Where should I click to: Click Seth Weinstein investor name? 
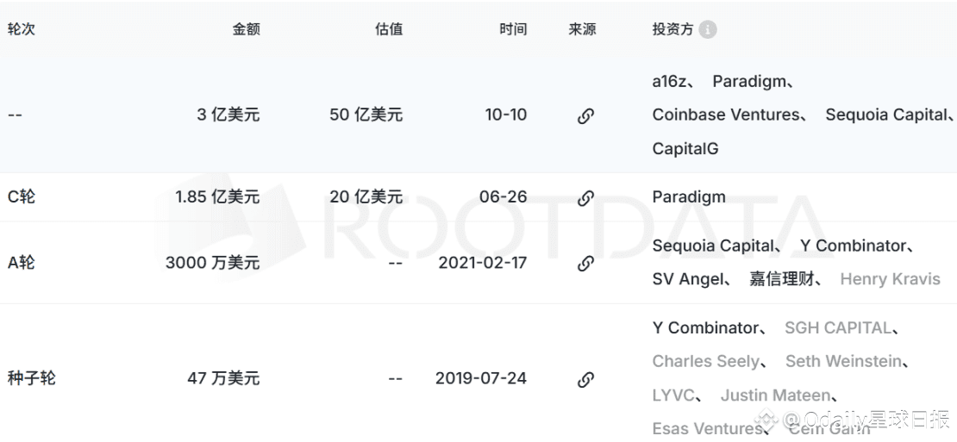tap(843, 362)
